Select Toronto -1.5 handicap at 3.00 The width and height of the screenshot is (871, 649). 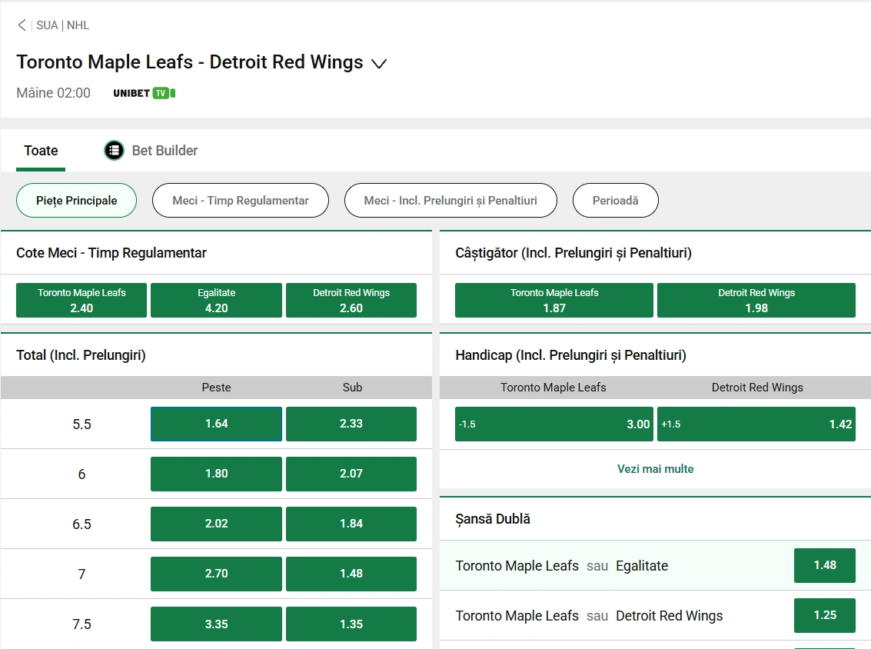coord(554,424)
